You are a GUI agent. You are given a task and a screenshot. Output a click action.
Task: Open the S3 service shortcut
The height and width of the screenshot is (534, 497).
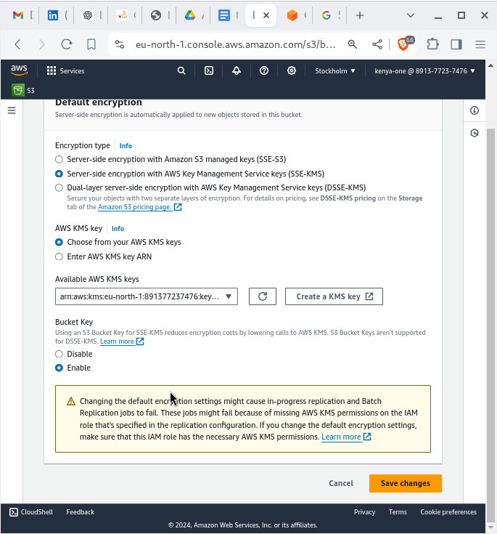(23, 90)
